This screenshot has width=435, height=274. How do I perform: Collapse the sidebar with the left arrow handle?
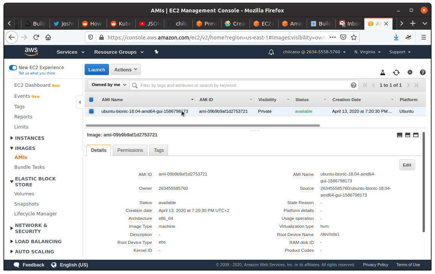(x=80, y=102)
